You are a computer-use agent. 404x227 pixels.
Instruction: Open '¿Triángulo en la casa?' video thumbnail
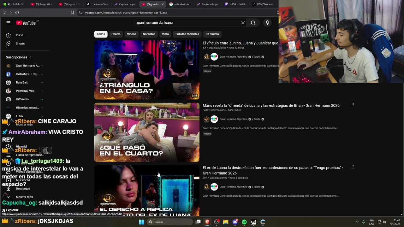click(147, 70)
